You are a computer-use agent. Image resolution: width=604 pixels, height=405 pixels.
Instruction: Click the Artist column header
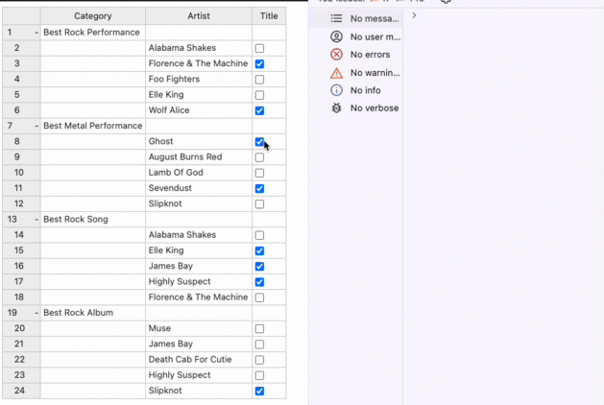[x=199, y=16]
